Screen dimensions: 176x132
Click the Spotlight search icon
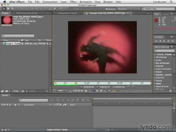[171, 2]
